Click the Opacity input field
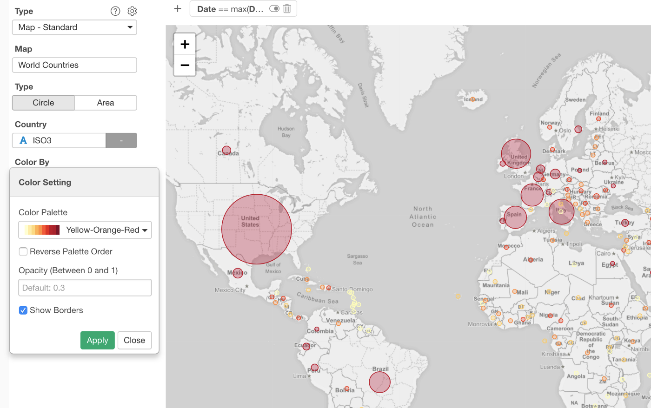This screenshot has width=651, height=408. point(85,288)
